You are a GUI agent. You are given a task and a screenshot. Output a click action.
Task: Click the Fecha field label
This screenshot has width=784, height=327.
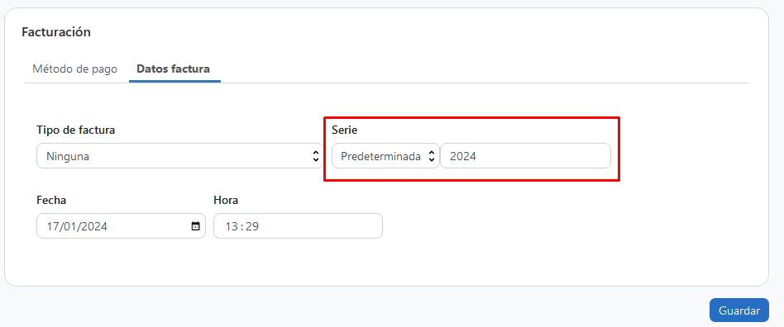pos(51,200)
